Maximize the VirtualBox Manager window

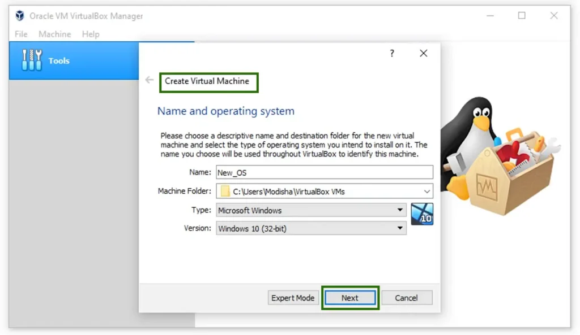click(x=522, y=15)
